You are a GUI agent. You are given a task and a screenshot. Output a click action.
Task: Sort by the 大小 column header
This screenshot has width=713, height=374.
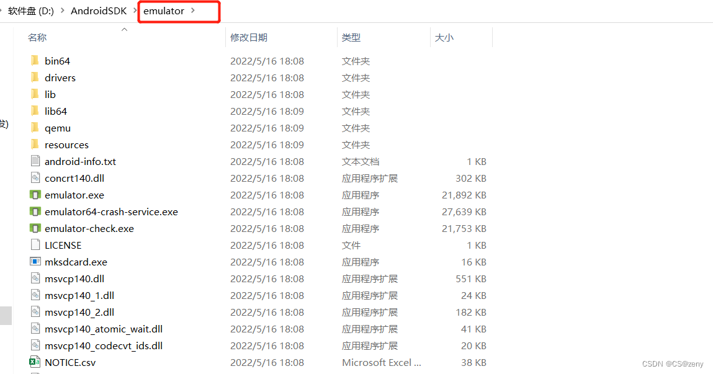[444, 38]
